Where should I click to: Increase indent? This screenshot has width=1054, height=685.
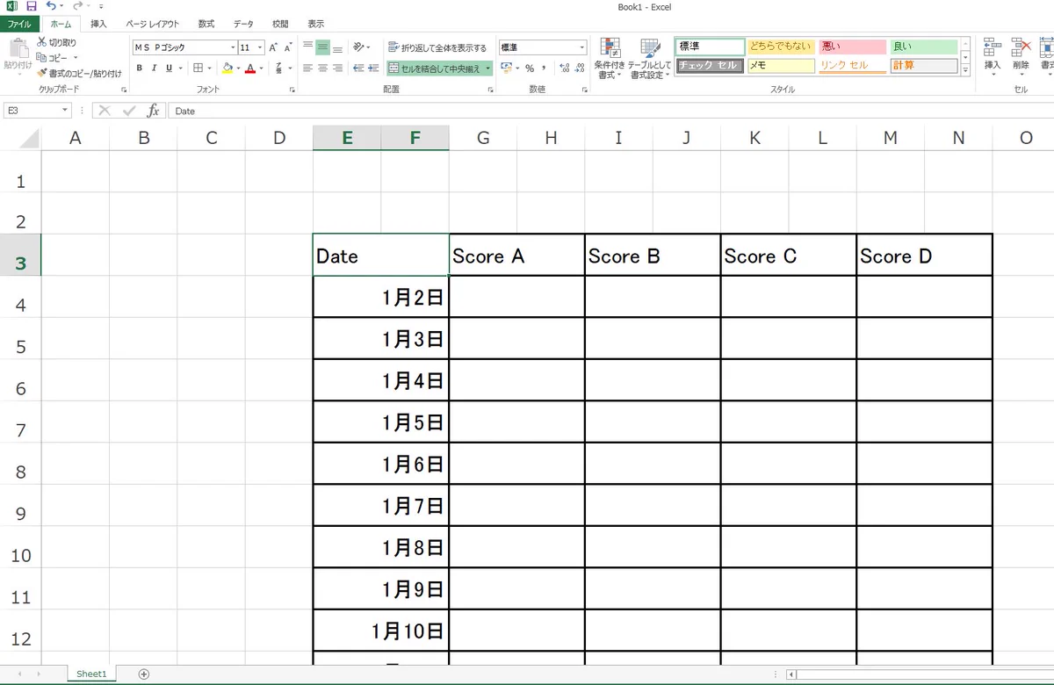point(374,68)
